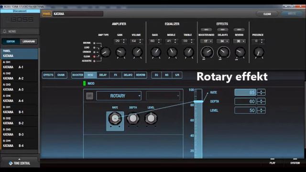The height and width of the screenshot is (172, 306).
Task: Click the Booster/Mod effects knob
Action: coord(207,52)
